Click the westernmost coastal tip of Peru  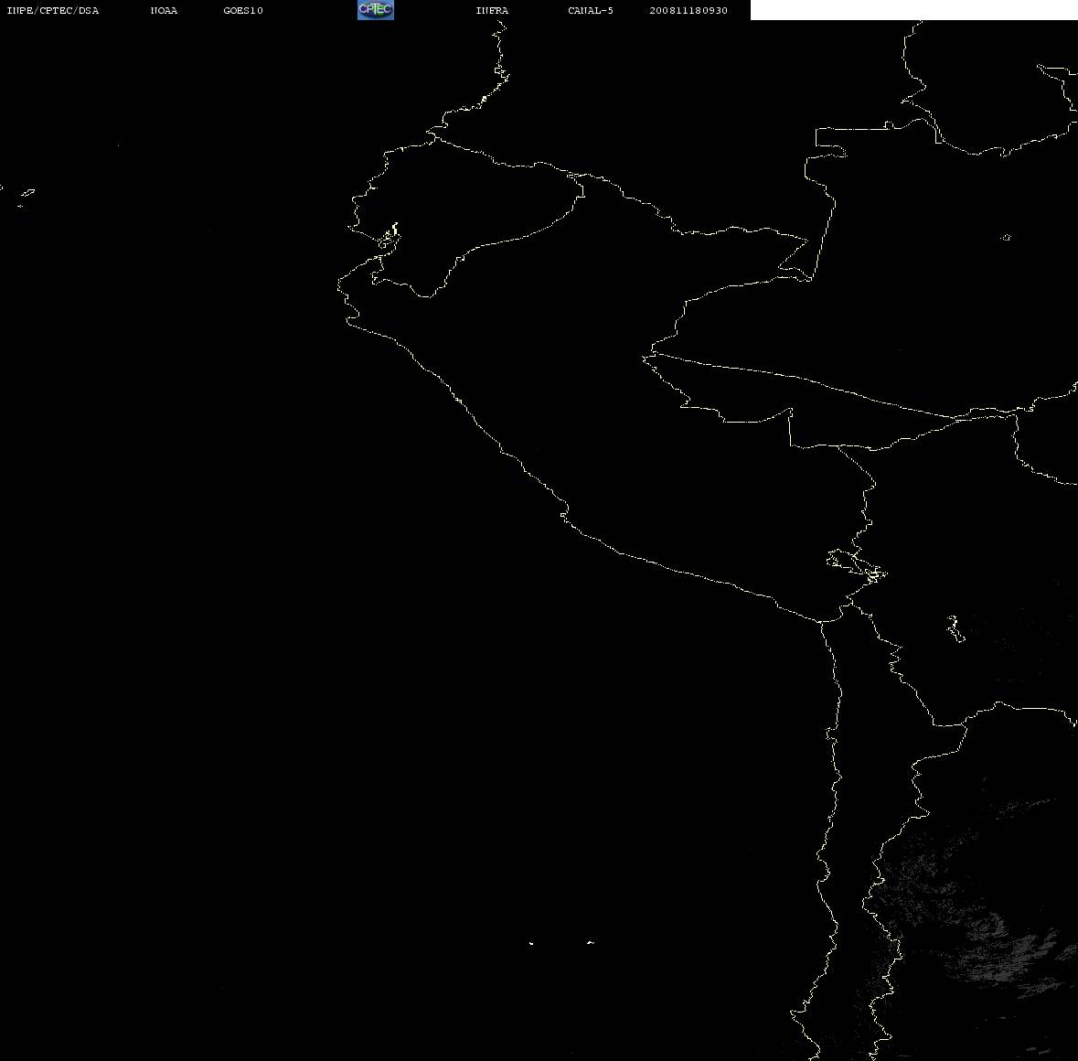tap(338, 284)
